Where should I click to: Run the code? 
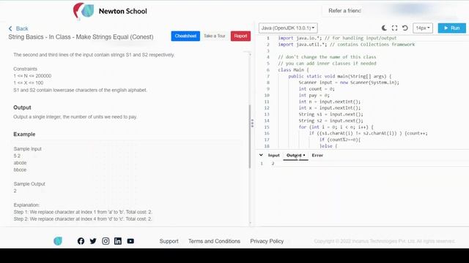[x=451, y=28]
